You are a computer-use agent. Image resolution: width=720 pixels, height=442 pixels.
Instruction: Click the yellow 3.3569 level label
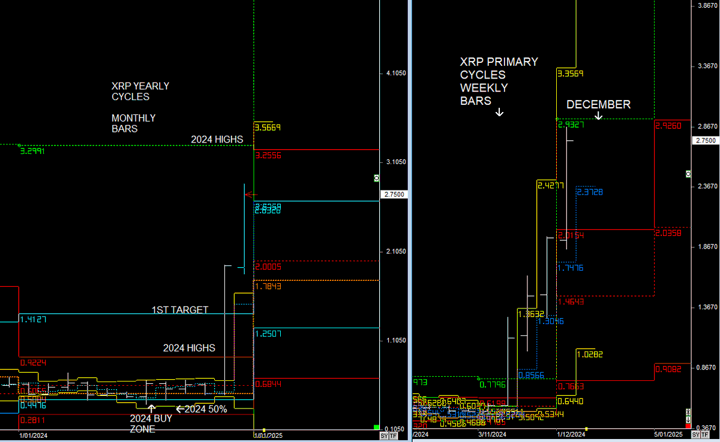click(571, 74)
